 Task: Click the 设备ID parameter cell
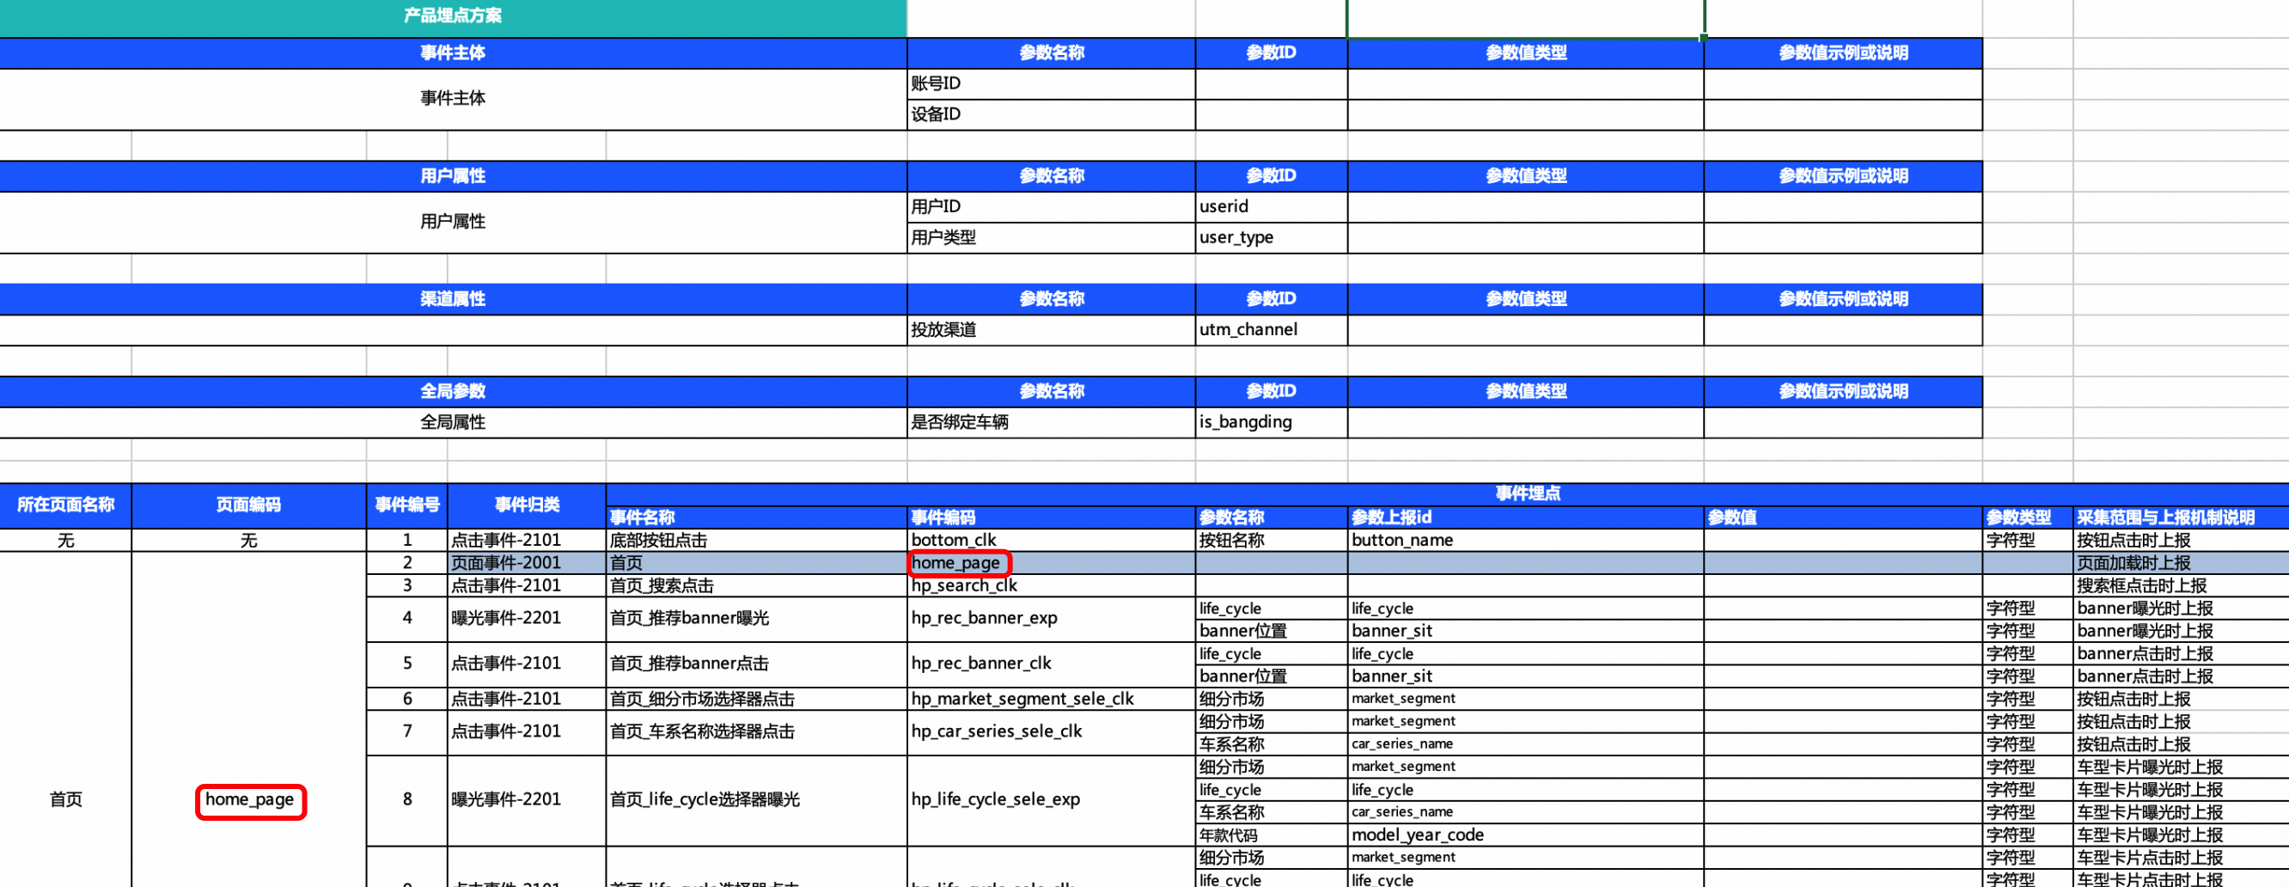1051,114
